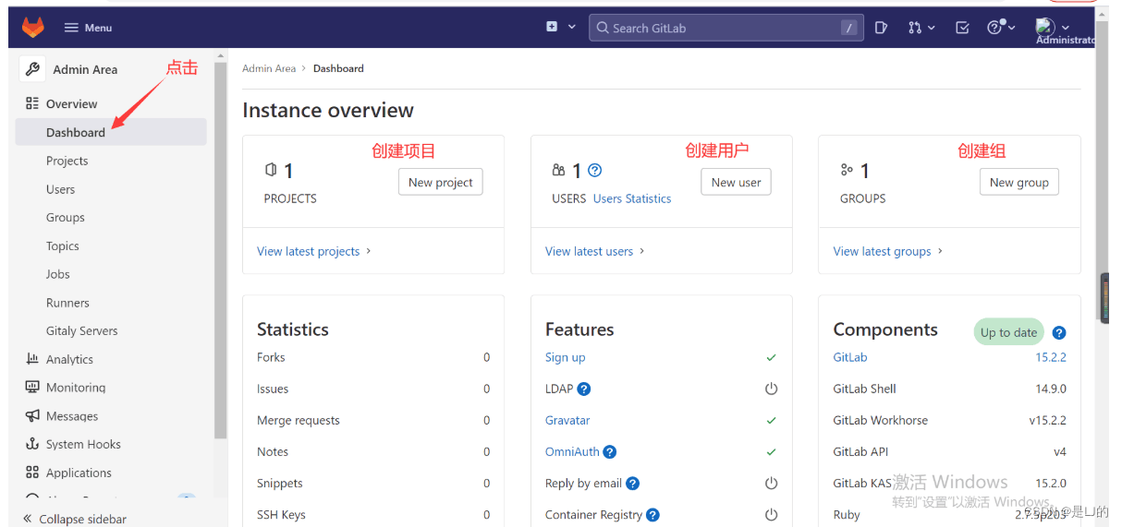Open the Merge requests top bar icon
The image size is (1122, 527).
pos(914,28)
